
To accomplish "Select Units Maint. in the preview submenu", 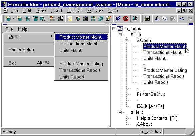I will coord(81,51).
